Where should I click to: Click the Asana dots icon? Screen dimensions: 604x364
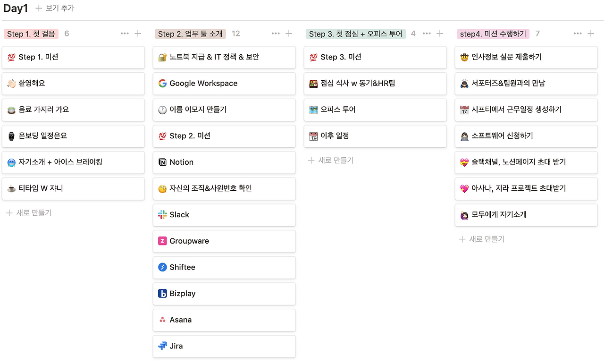pyautogui.click(x=162, y=320)
